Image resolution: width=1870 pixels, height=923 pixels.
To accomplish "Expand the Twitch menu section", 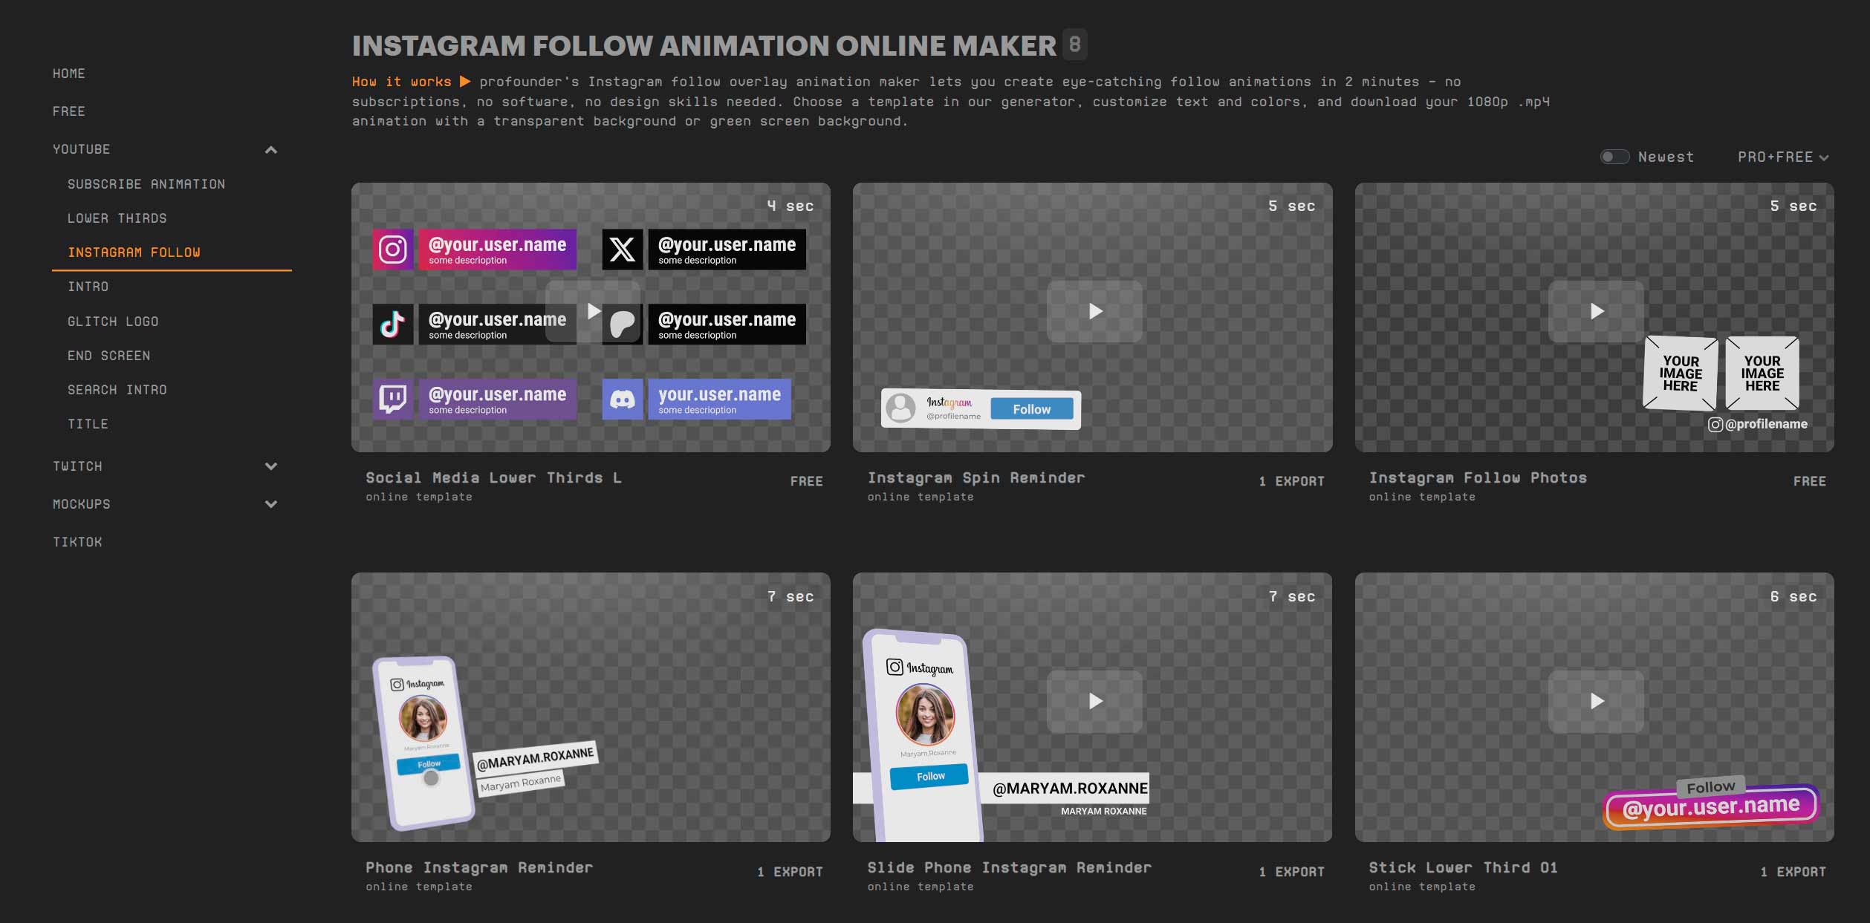I will (x=271, y=466).
